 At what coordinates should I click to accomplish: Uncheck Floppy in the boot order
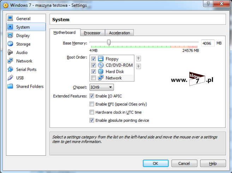(93, 59)
